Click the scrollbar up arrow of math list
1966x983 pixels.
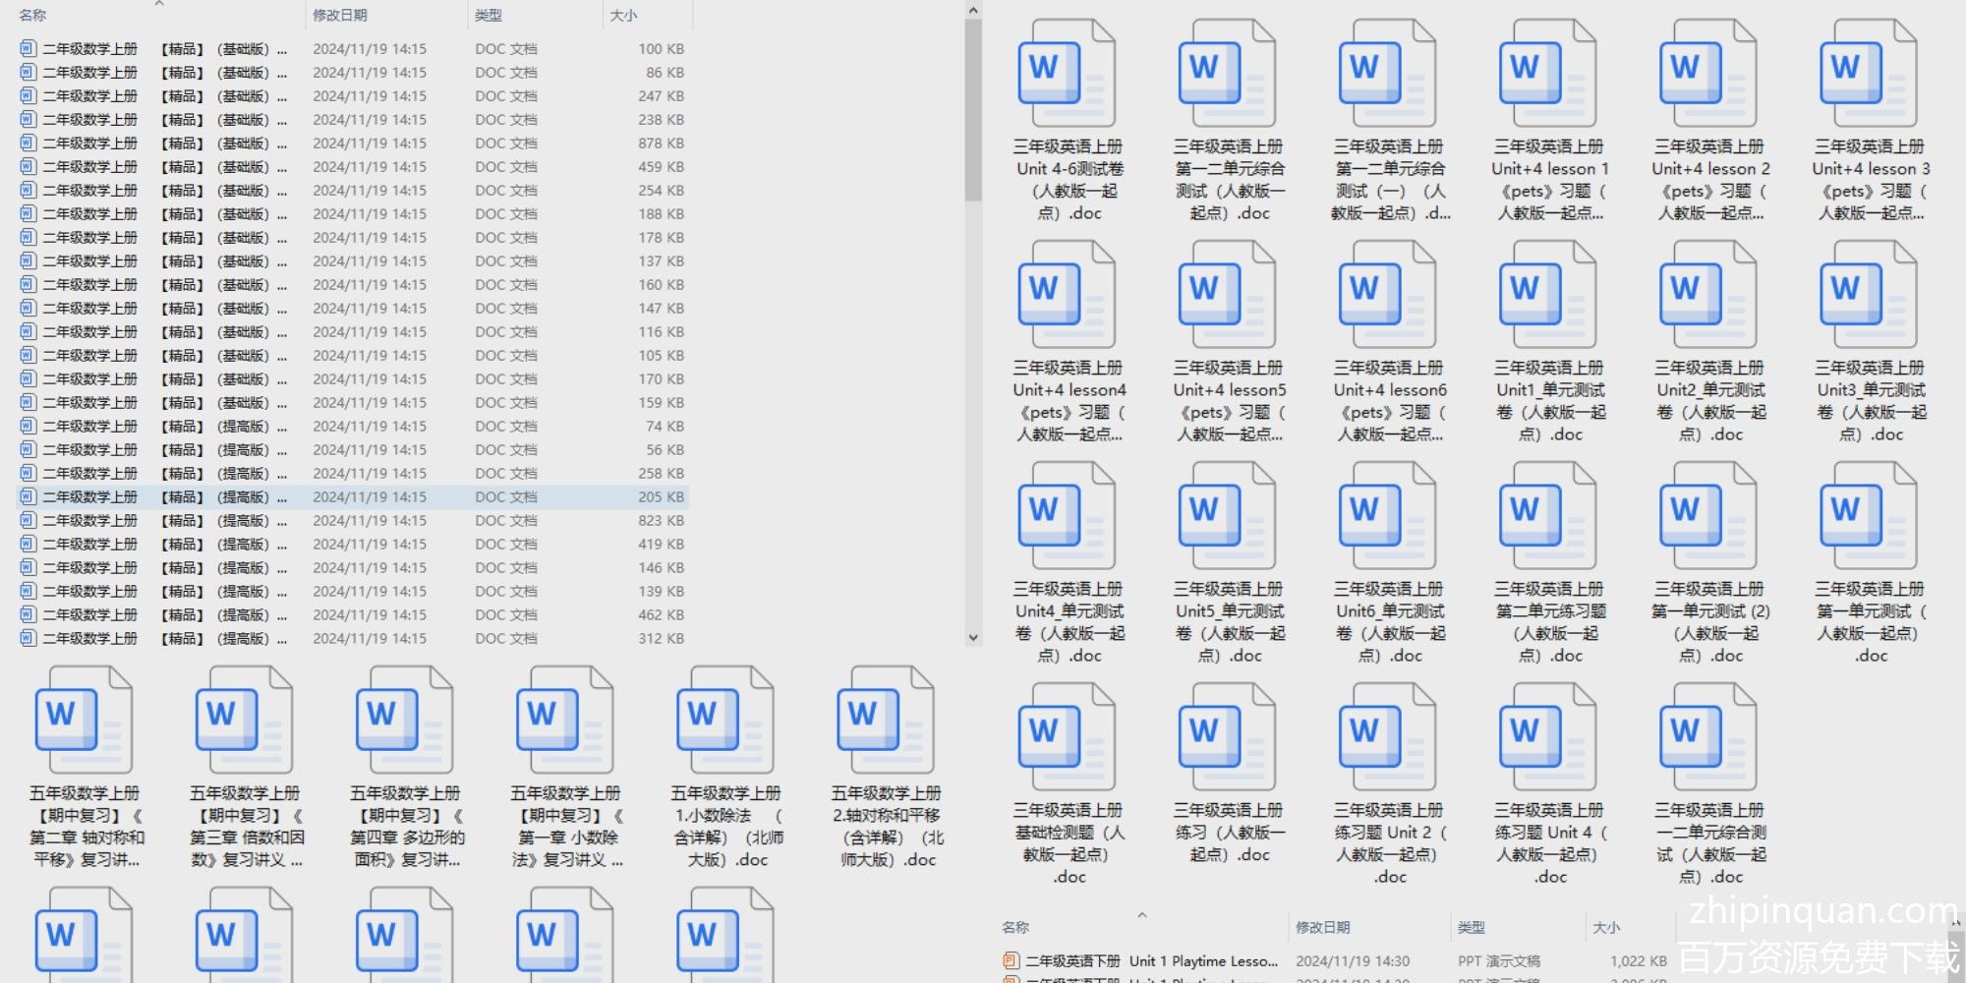(x=973, y=10)
